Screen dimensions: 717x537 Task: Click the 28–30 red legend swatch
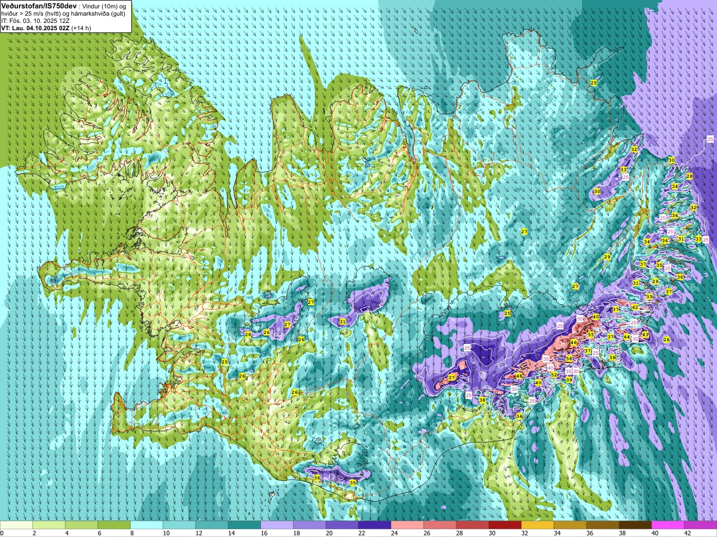(x=472, y=525)
